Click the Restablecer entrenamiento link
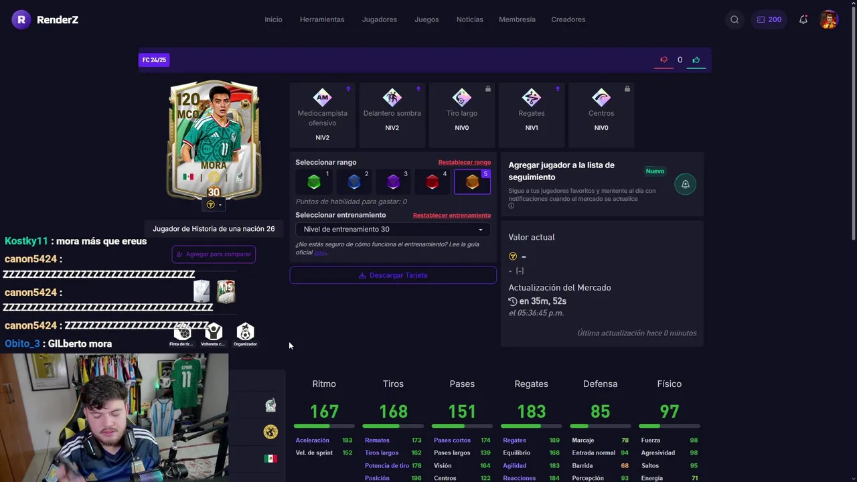The image size is (857, 482). tap(452, 215)
